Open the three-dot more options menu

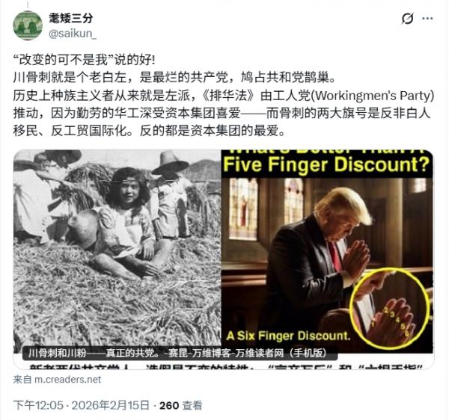click(427, 19)
